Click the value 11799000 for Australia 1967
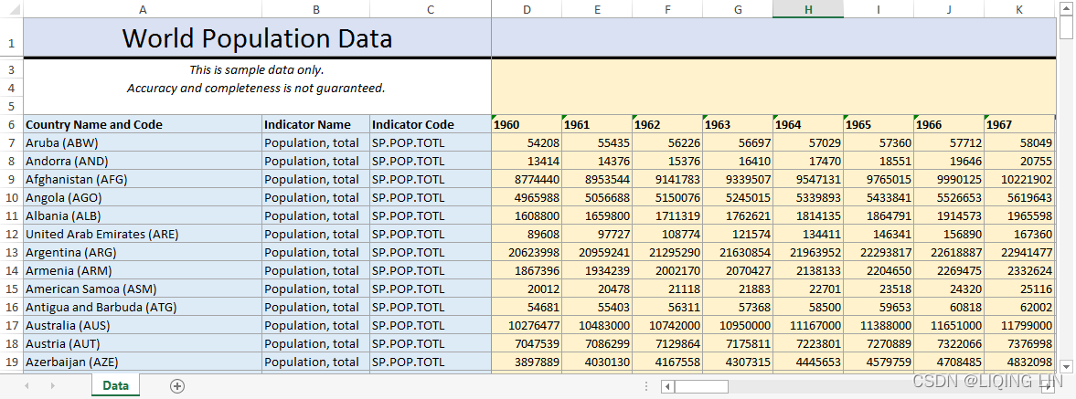The width and height of the screenshot is (1076, 399). pos(1019,324)
